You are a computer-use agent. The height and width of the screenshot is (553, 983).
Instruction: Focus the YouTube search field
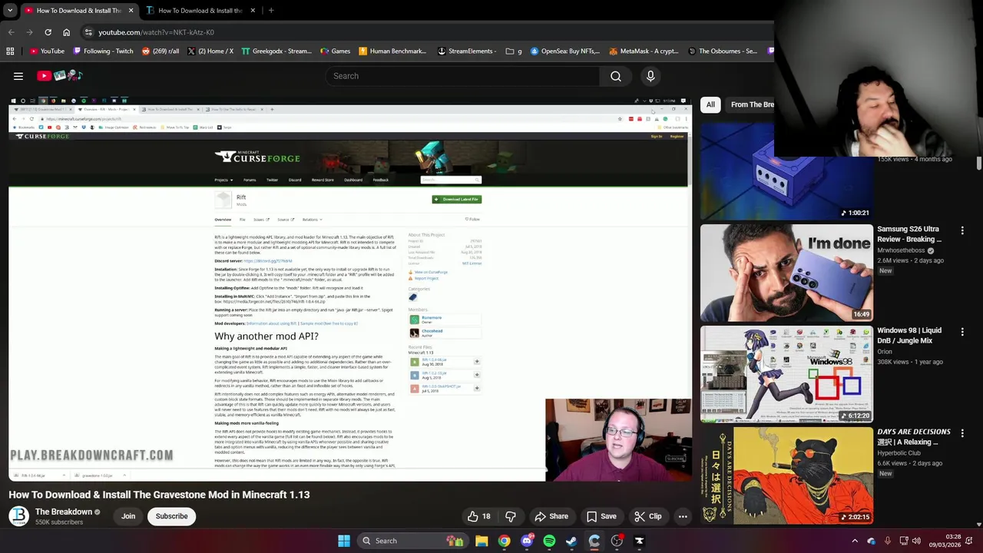coord(463,76)
